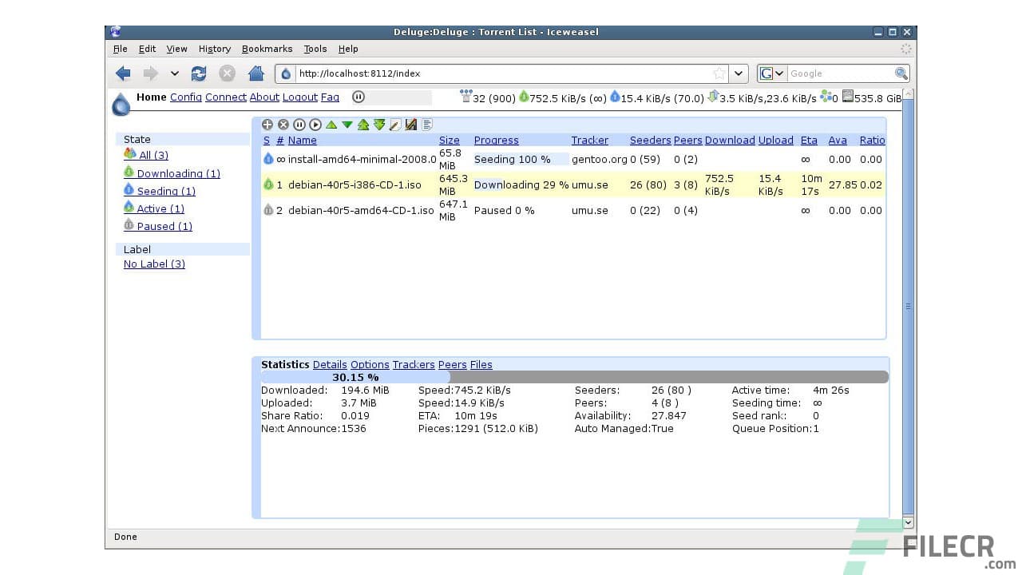
Task: Switch to the Peers tab
Action: [452, 364]
